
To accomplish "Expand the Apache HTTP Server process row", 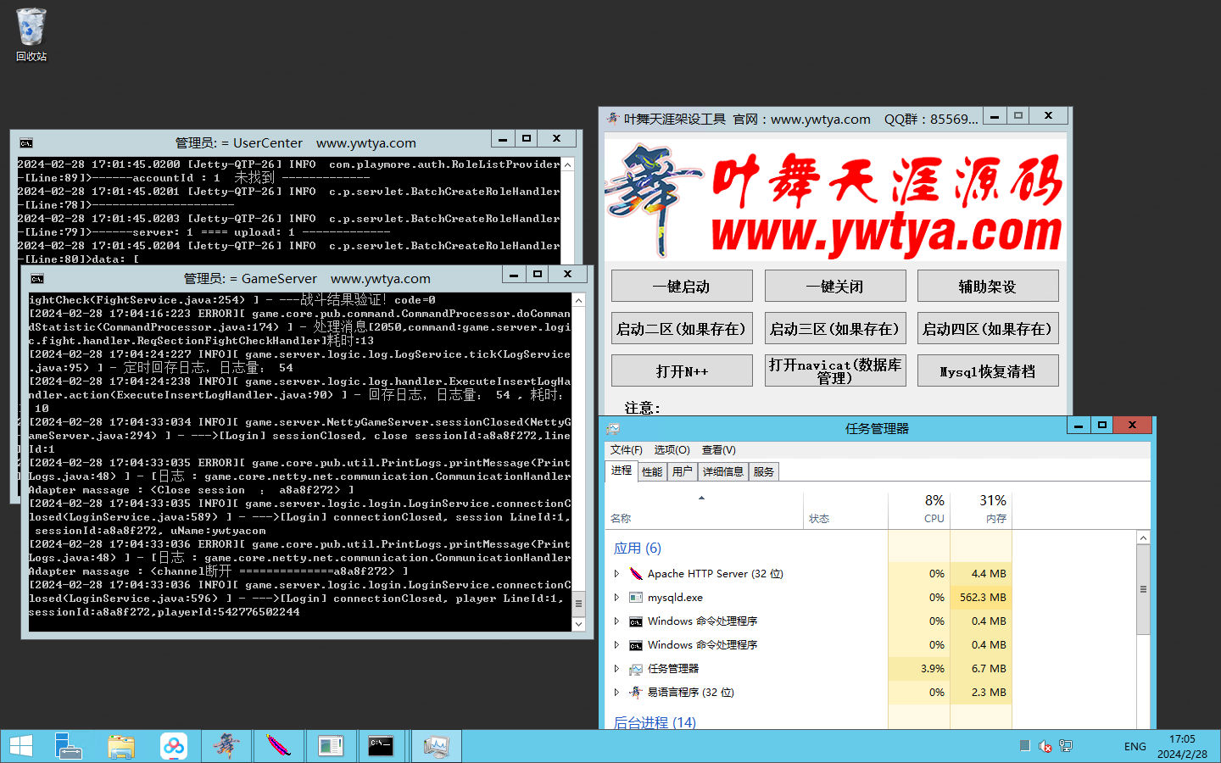I will [616, 574].
